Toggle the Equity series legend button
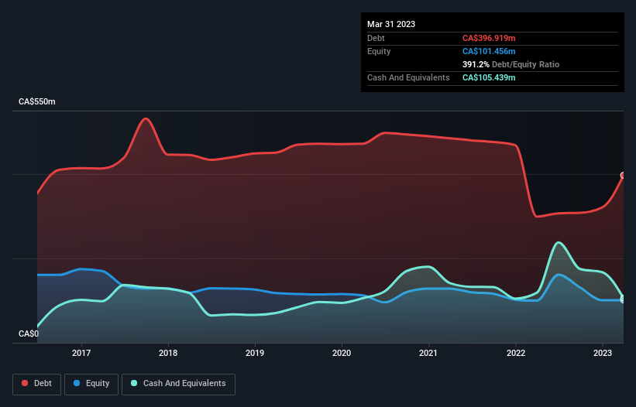Screen dimensions: 636x407 pyautogui.click(x=91, y=384)
